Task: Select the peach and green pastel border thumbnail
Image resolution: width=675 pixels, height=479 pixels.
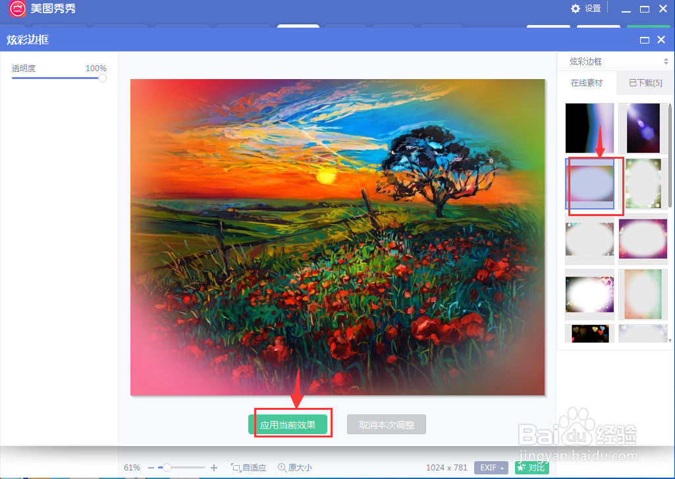Action: coord(643,295)
